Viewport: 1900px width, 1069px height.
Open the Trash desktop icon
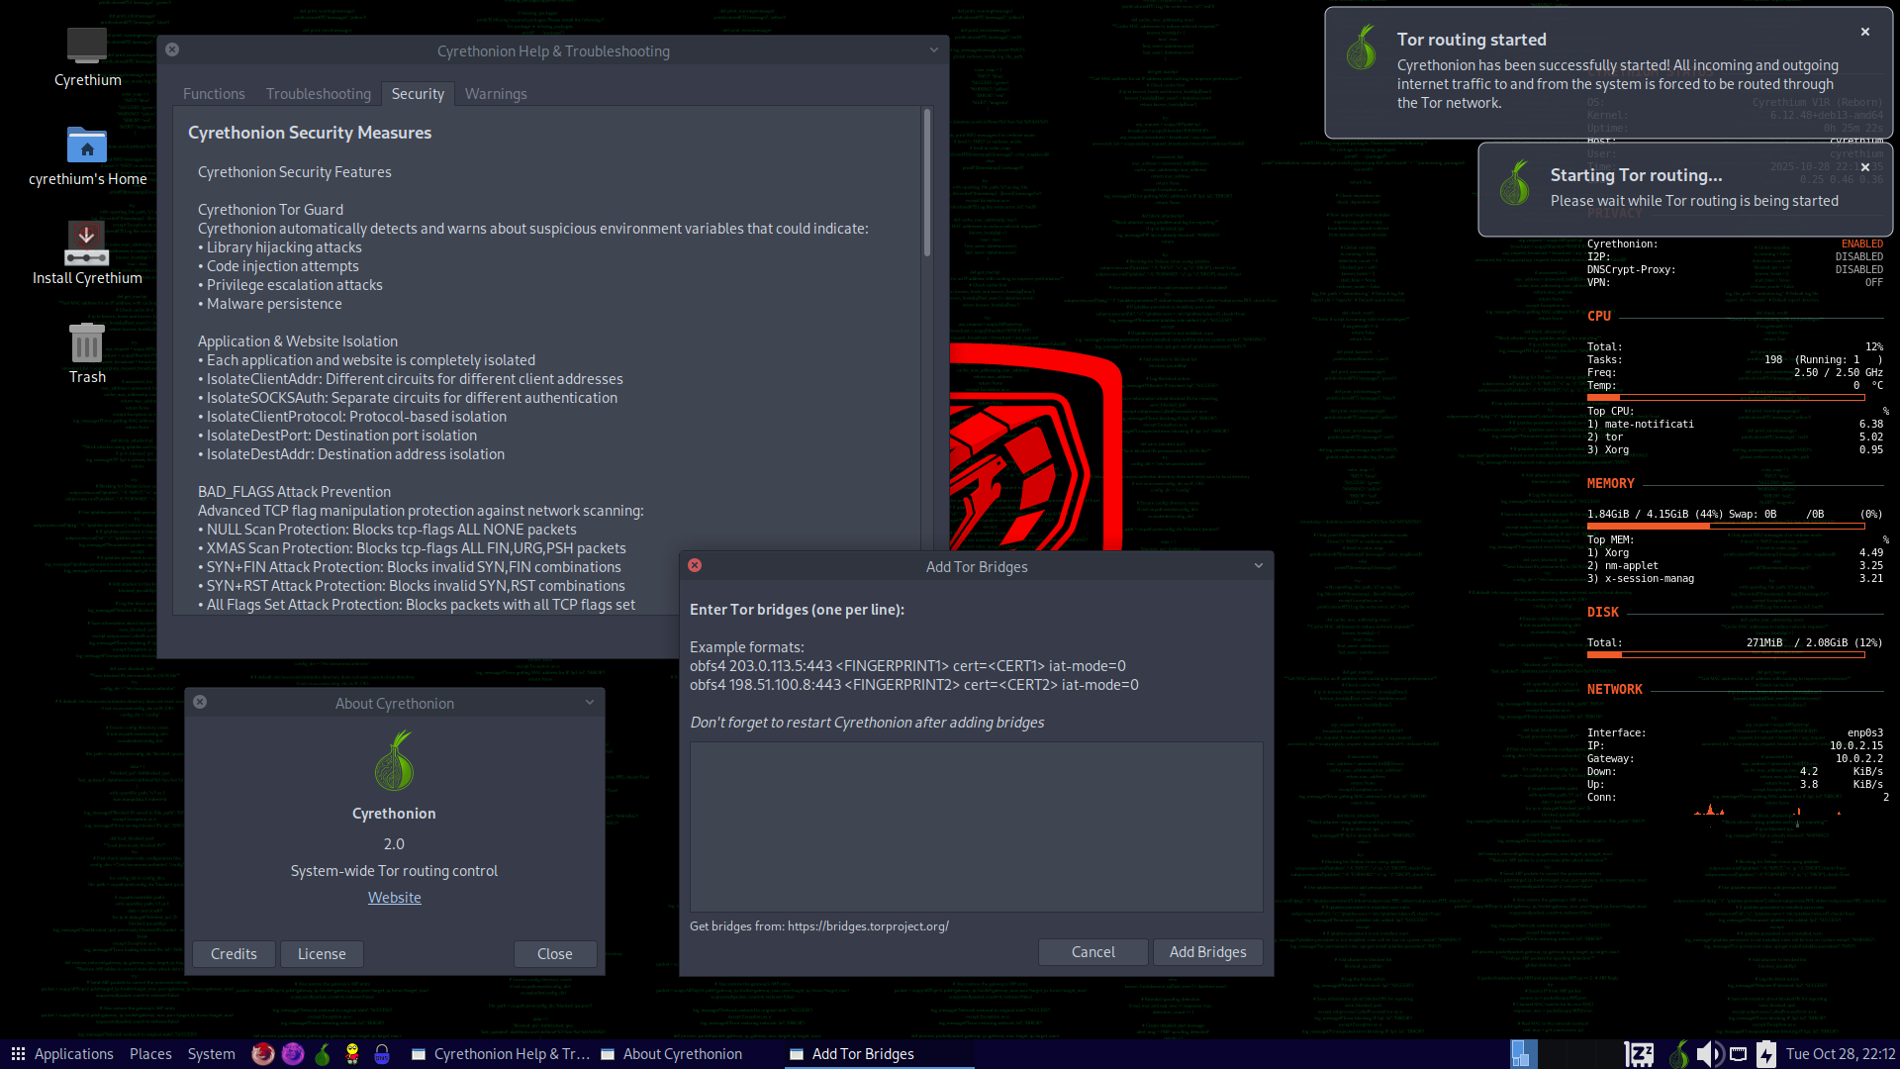(x=87, y=343)
